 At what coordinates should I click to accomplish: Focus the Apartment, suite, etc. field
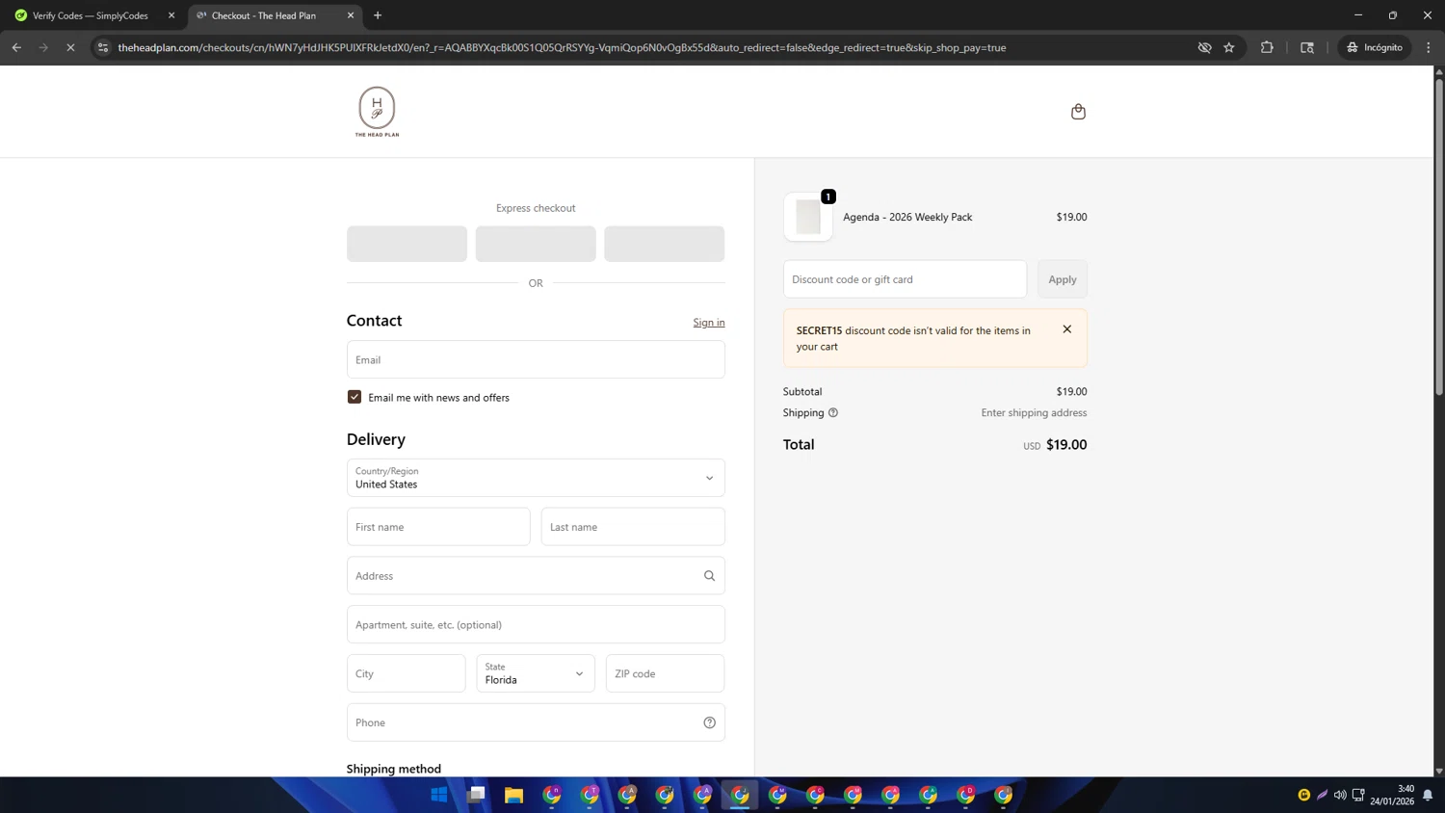pyautogui.click(x=536, y=624)
